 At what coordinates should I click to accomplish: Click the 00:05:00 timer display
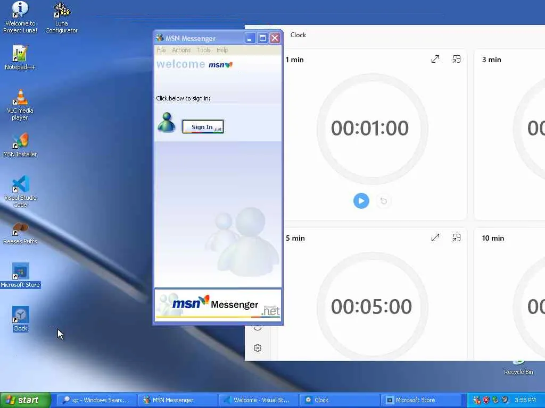tap(371, 307)
